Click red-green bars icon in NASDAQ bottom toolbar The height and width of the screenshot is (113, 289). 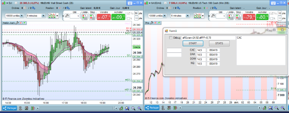click(x=175, y=108)
